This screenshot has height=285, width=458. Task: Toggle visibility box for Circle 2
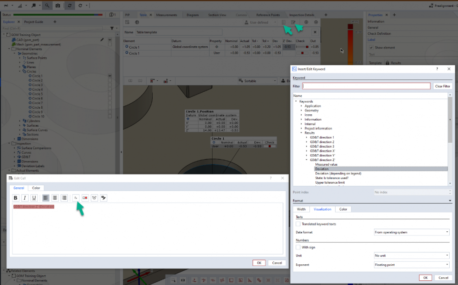[x=110, y=80]
